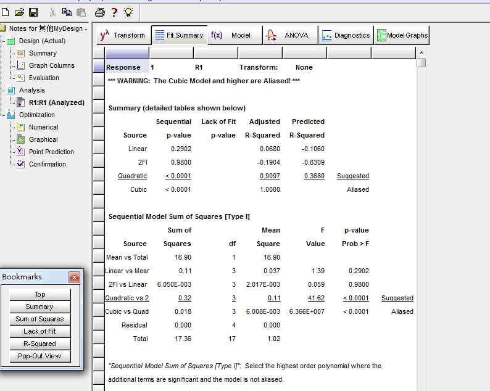Click the Copy toolbar icon
Screen dimensions: 490x391
(67, 12)
